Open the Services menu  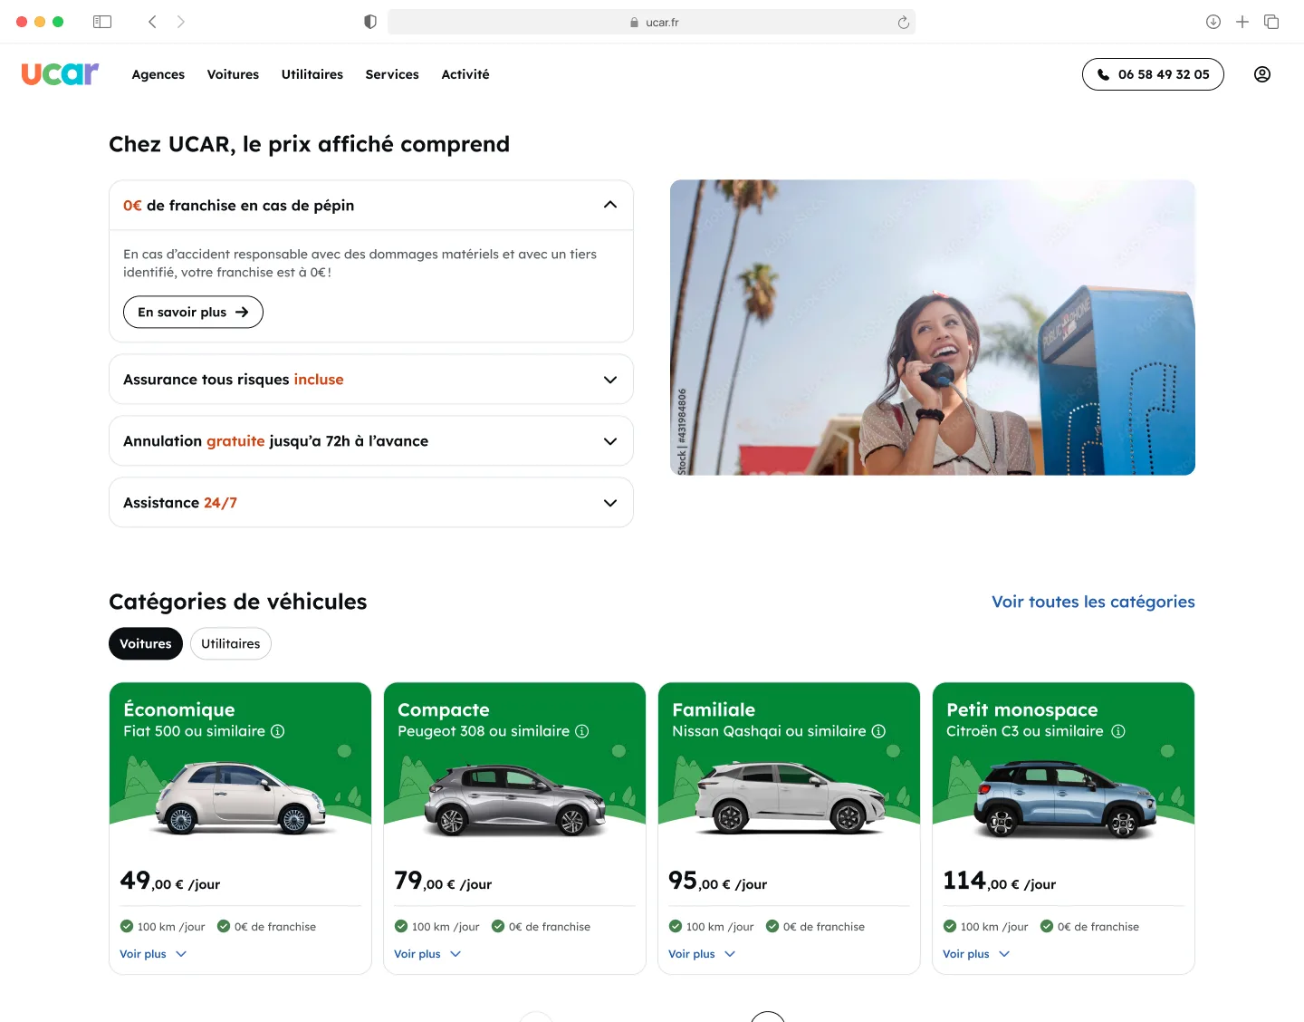coord(392,74)
